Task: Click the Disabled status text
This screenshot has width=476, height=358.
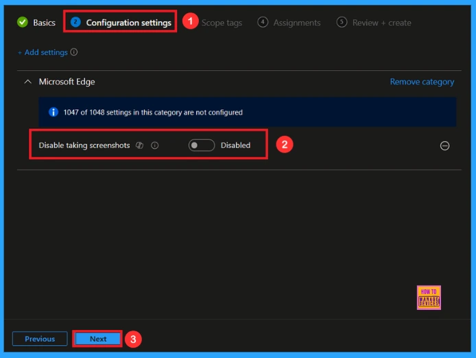Action: (235, 145)
